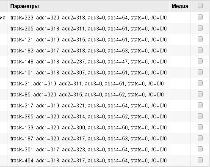Mark the checkbox for track=182 row
Viewport: 210px width, 167px height.
(x=200, y=50)
